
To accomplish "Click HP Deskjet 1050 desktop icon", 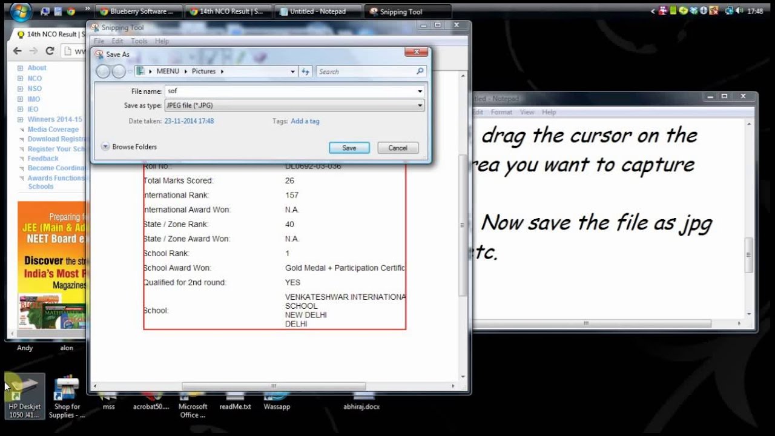I will coord(25,396).
